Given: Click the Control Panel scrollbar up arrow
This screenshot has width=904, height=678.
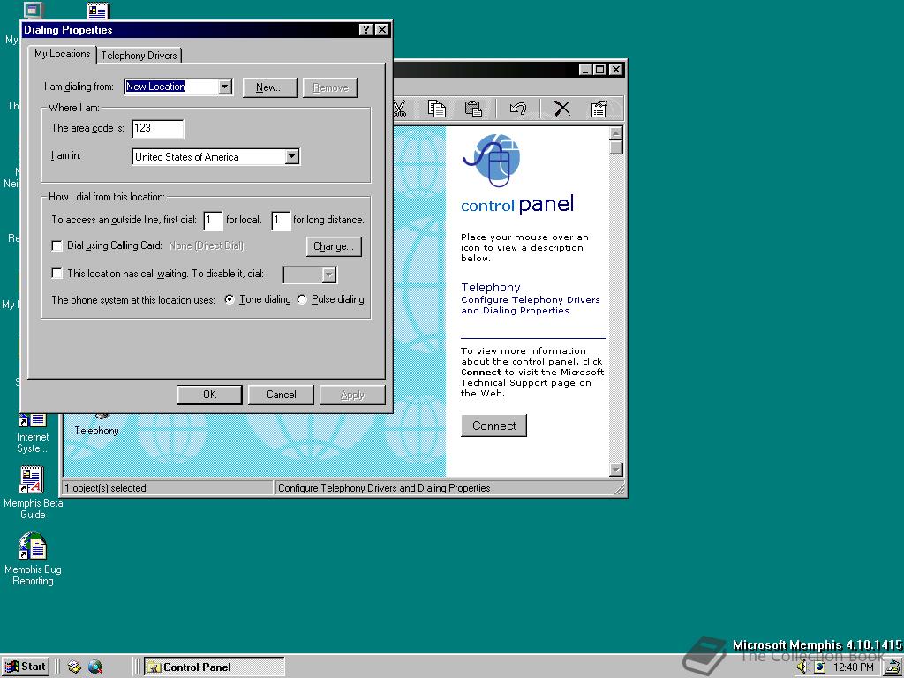Looking at the screenshot, I should coord(615,133).
